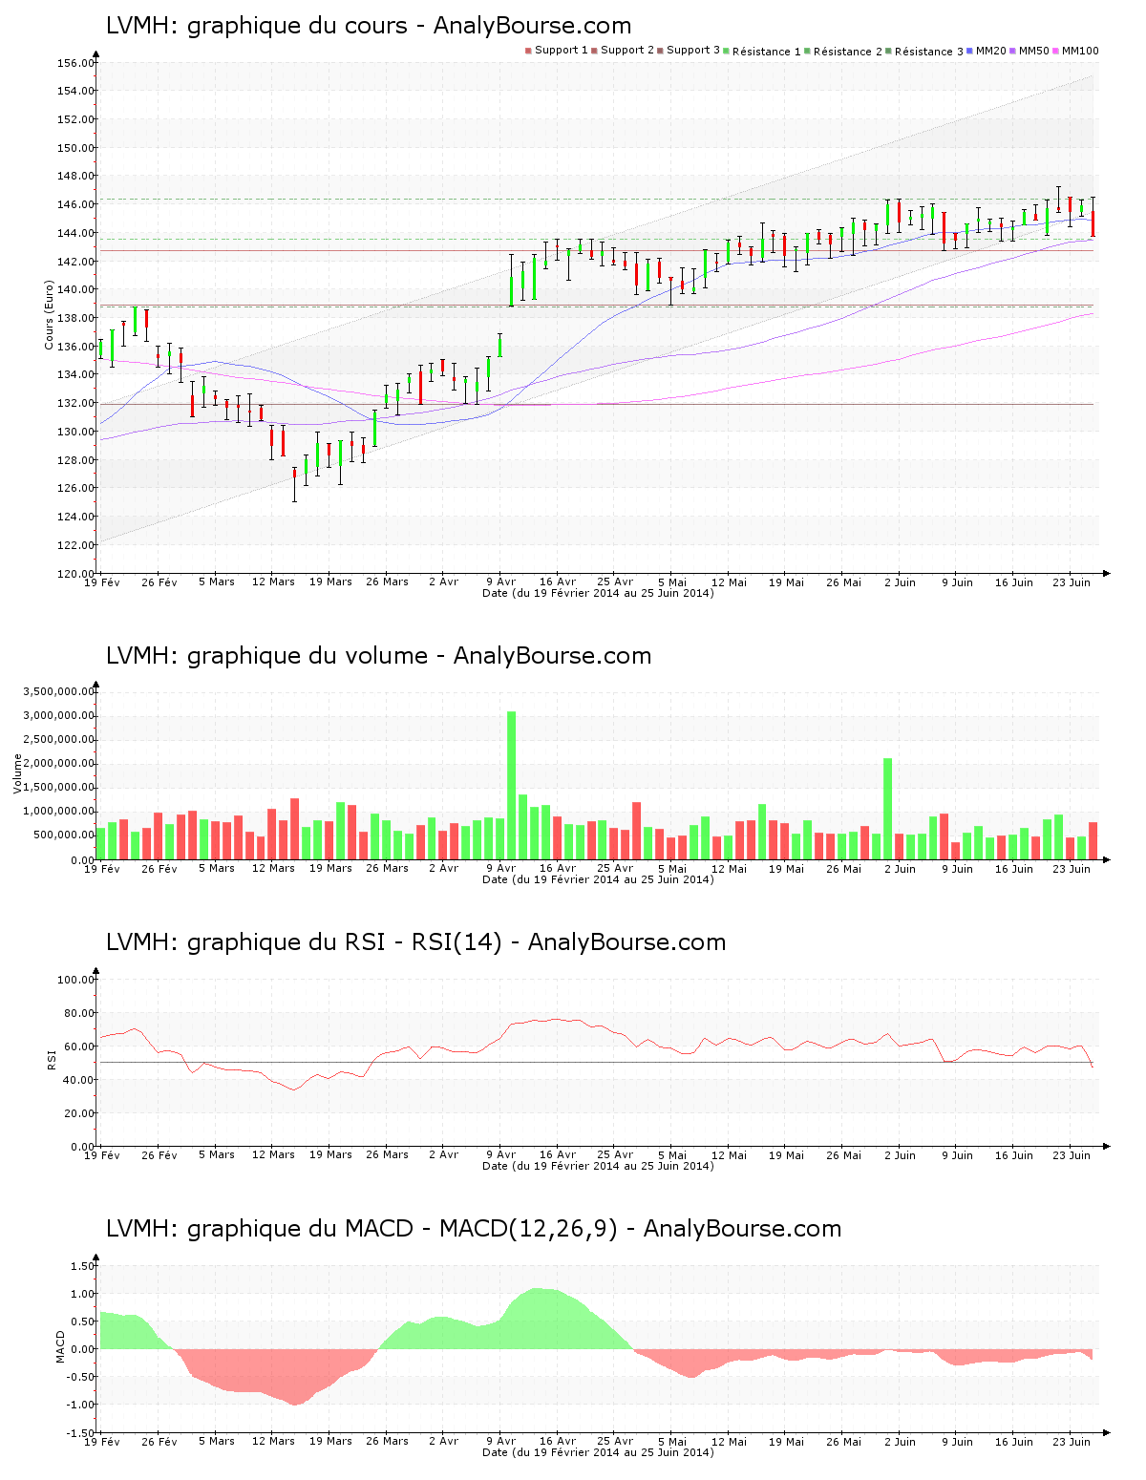
Task: Click the 'MACD' y-axis label
Action: click(x=60, y=1346)
